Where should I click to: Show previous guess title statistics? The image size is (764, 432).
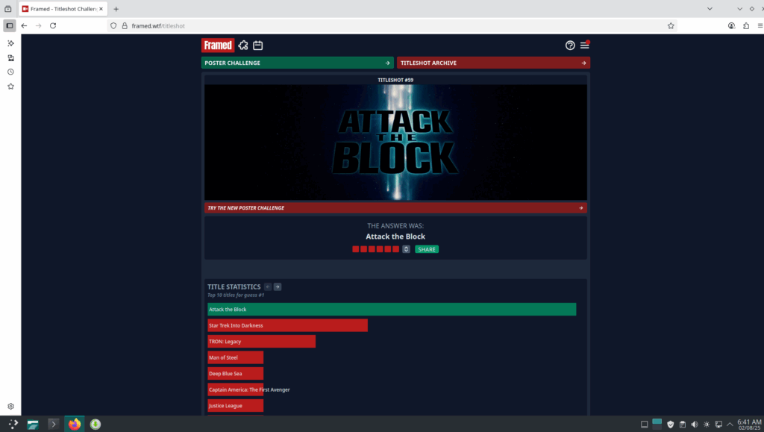point(268,287)
